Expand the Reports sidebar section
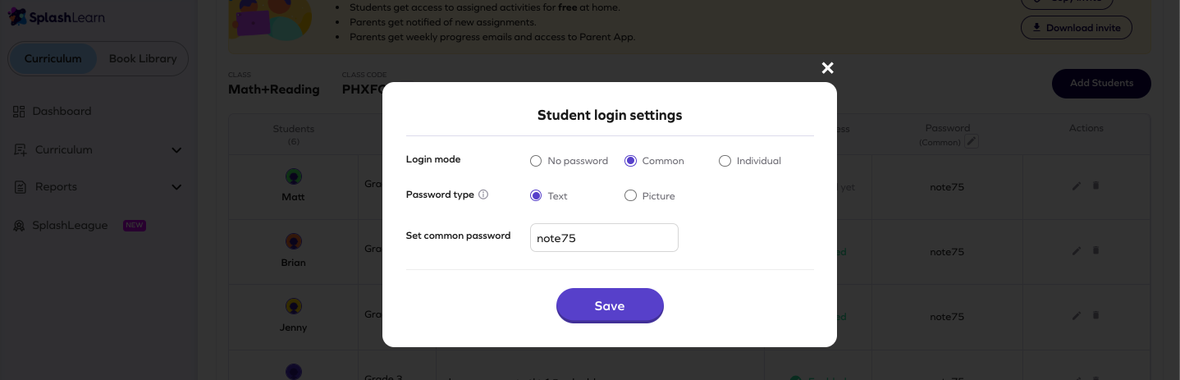 pyautogui.click(x=176, y=187)
